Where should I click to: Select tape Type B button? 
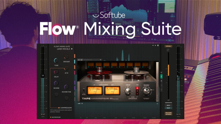pyautogui.click(x=137, y=91)
